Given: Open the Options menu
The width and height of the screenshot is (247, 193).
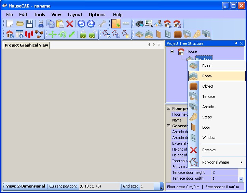Looking at the screenshot, I should click(97, 14).
